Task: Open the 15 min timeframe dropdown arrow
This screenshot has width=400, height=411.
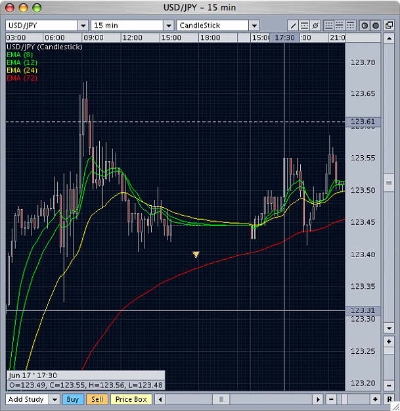Action: [169, 26]
